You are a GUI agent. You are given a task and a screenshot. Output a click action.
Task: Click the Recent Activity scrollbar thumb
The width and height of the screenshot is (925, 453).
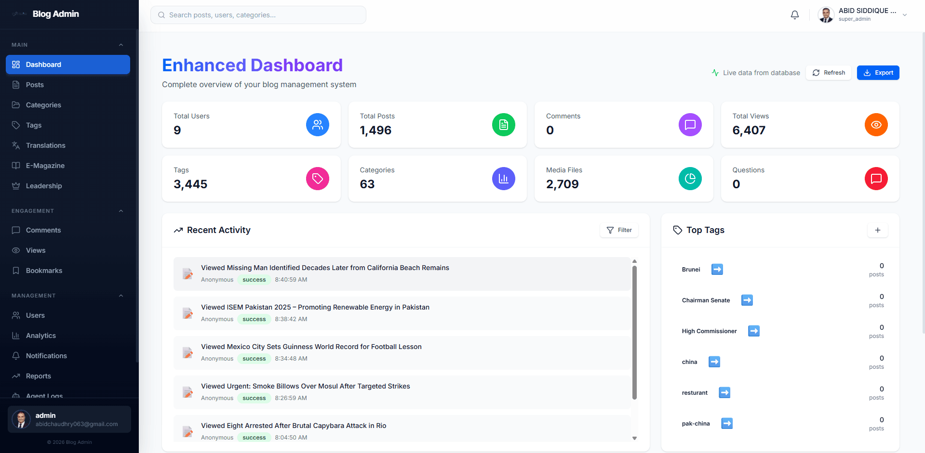click(634, 332)
